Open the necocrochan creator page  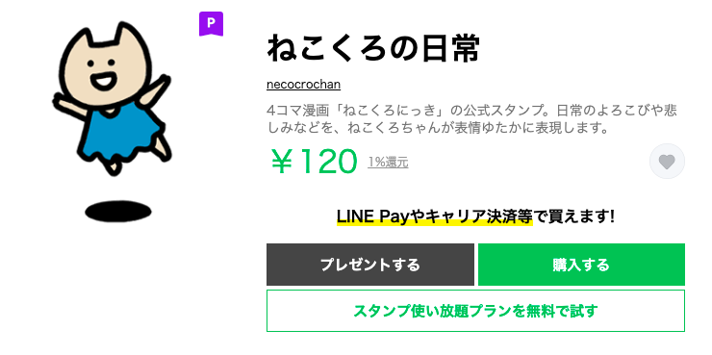(303, 85)
